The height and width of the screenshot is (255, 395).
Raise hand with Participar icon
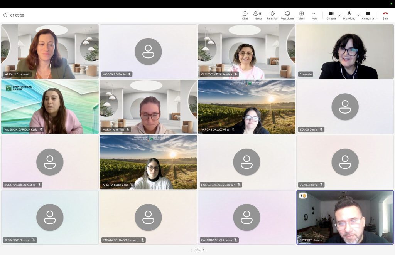point(273,15)
